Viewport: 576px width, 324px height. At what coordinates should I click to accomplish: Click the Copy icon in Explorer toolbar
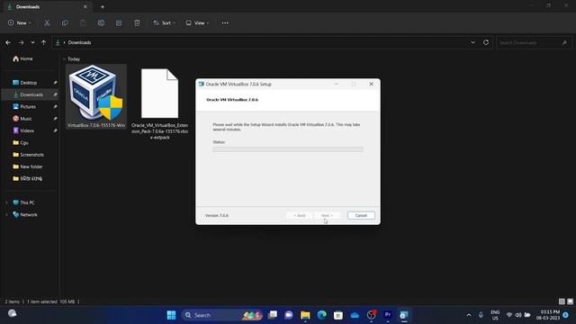tap(65, 22)
